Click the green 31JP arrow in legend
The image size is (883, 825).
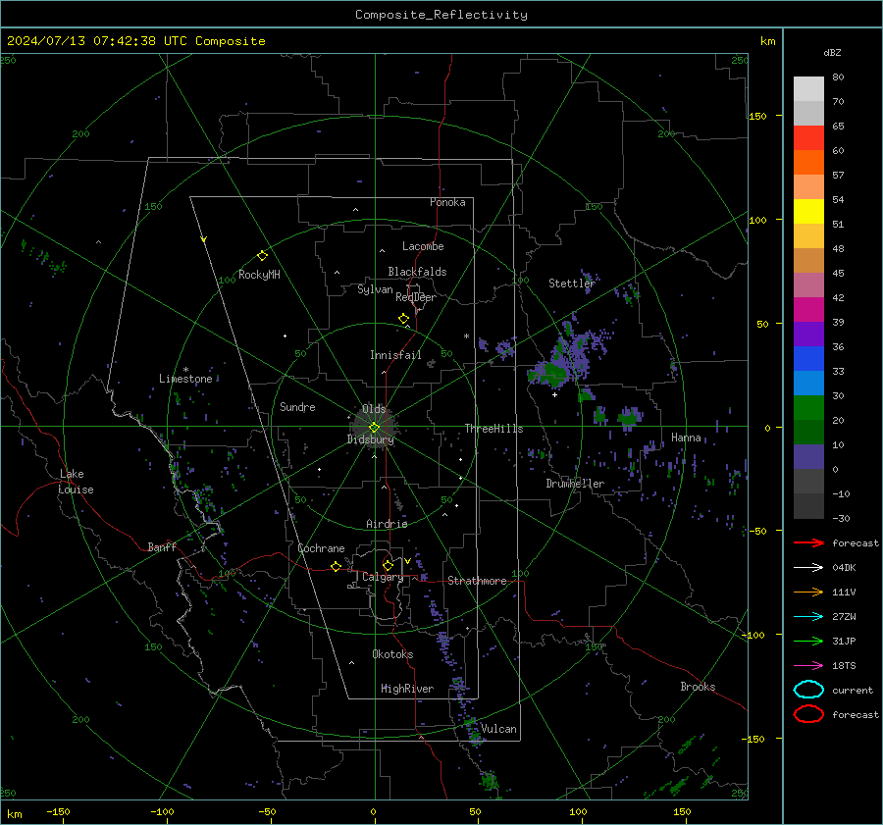[x=808, y=641]
